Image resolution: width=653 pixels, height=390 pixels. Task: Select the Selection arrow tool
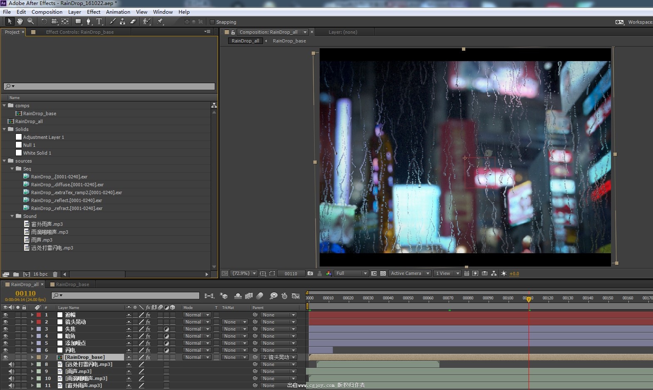coord(10,22)
